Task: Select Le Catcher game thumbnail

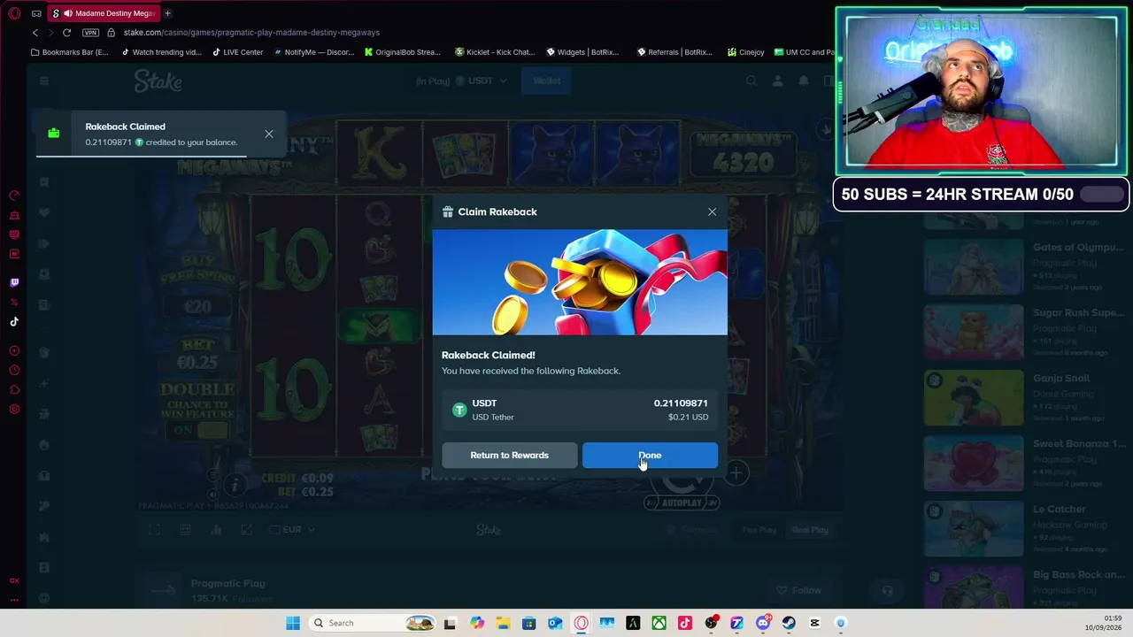Action: 974,528
